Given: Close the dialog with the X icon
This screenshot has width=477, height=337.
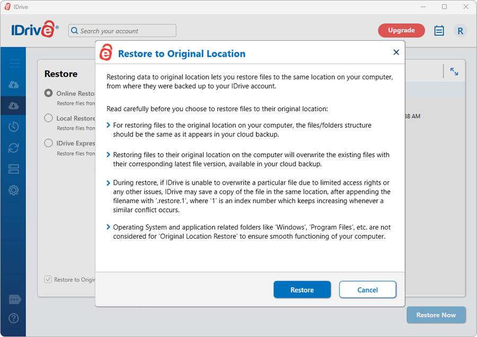Looking at the screenshot, I should [396, 52].
